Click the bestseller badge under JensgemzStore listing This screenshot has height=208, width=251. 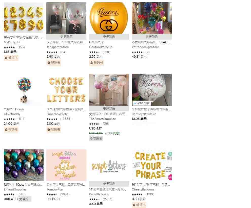[x=54, y=62]
